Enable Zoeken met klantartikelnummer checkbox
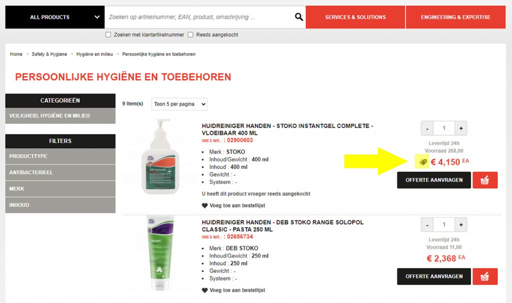 pos(108,34)
